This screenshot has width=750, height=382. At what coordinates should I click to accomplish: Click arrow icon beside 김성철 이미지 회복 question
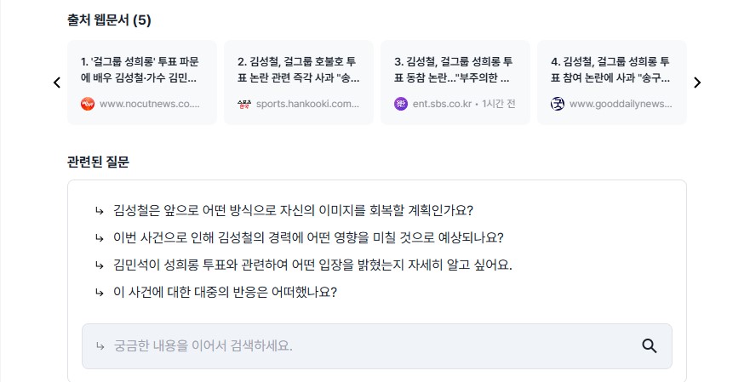pos(99,210)
